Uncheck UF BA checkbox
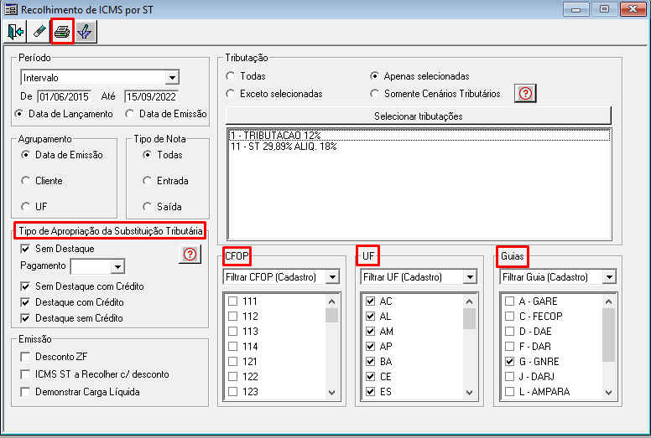The width and height of the screenshot is (651, 438). coord(370,361)
